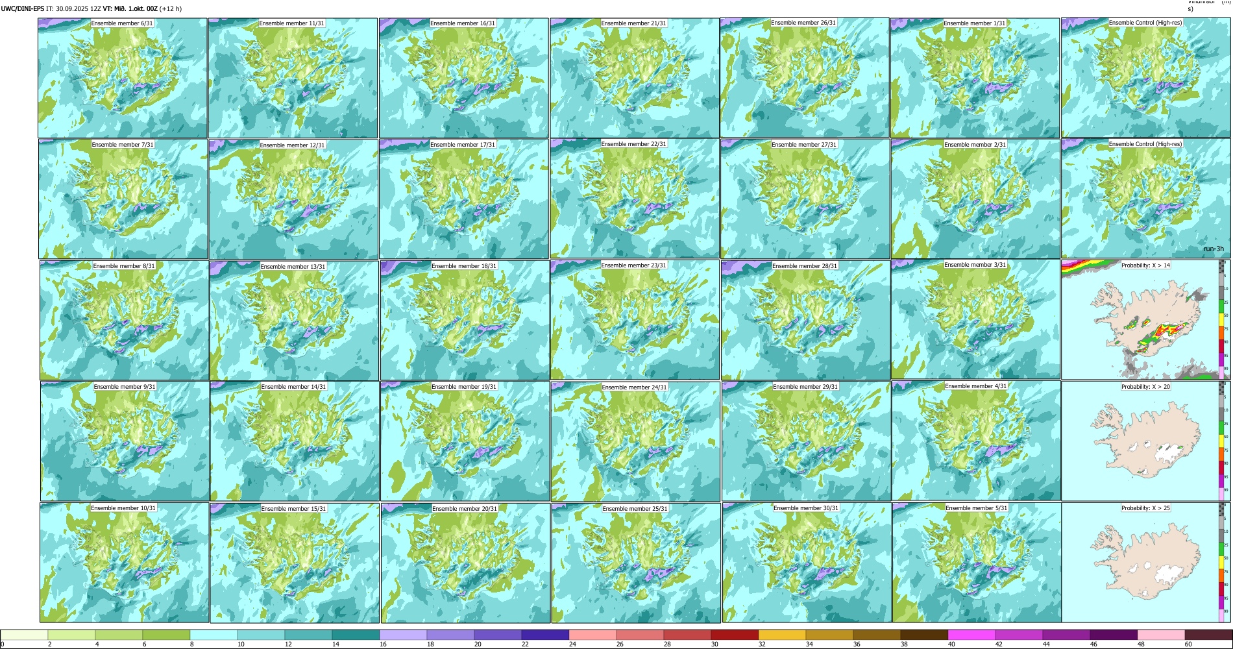The image size is (1233, 649).
Task: Open the Ensemble member 5/31 map
Action: pyautogui.click(x=977, y=563)
